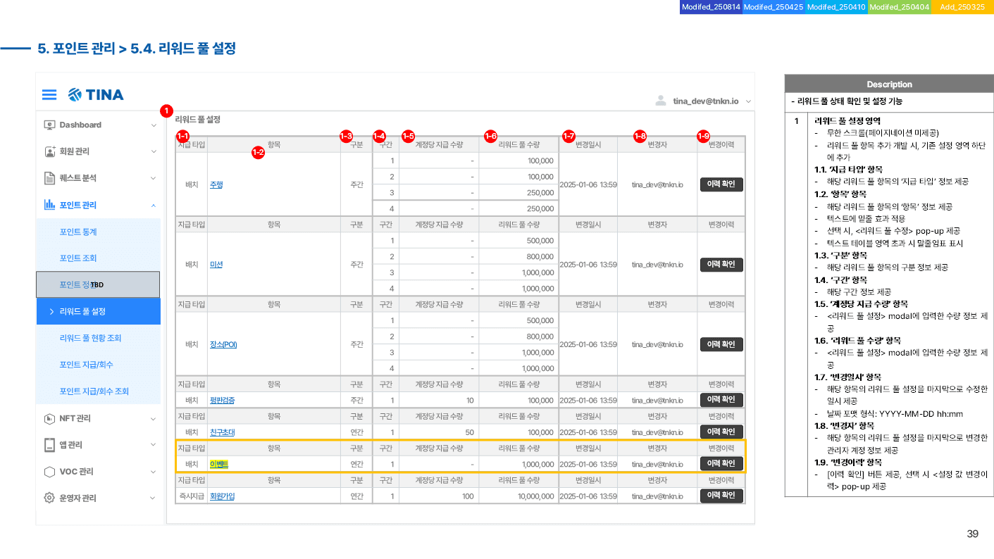Expand the VOC 관리 chevron
The height and width of the screenshot is (559, 994).
pyautogui.click(x=154, y=472)
